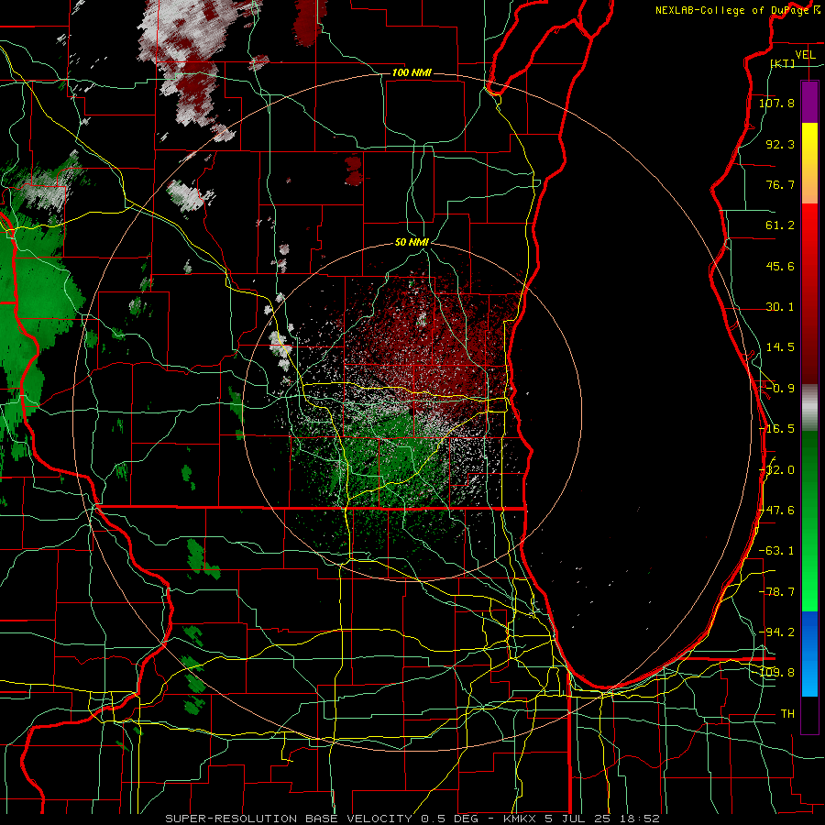Pick the black TH segment of the color bar
This screenshot has width=825, height=825.
[x=809, y=714]
